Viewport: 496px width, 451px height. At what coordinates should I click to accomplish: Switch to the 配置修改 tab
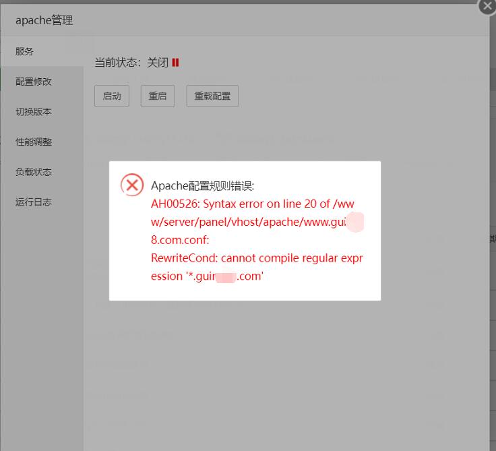(42, 82)
